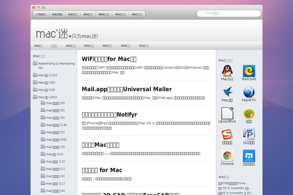The height and width of the screenshot is (195, 293).
Task: Open the mac subfolder showing (9)
Action: tap(53, 117)
